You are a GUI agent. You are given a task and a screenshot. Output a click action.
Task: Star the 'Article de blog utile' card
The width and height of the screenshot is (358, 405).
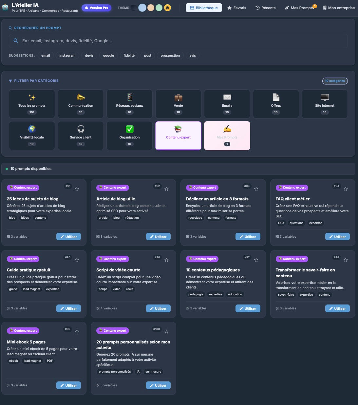pyautogui.click(x=166, y=189)
